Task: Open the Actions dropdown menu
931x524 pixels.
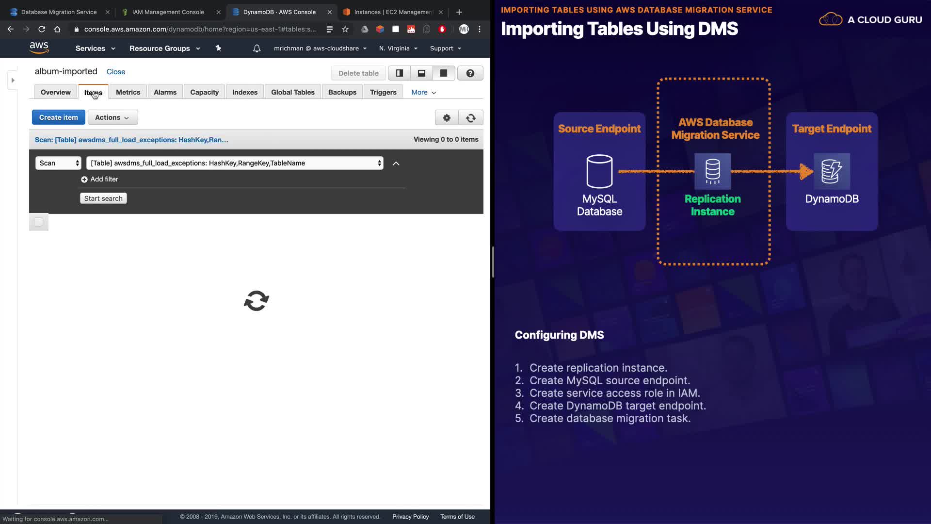Action: pos(112,117)
